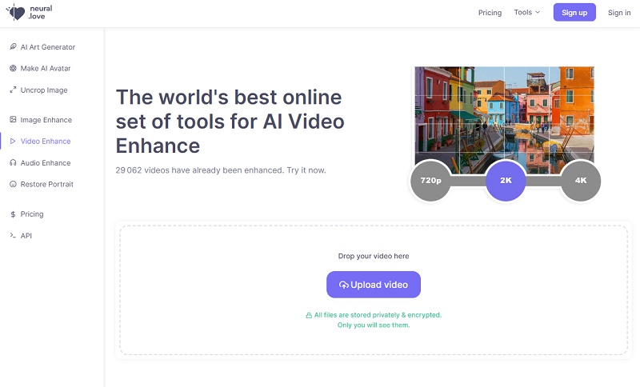640x387 pixels.
Task: Select the 720p resolution circle
Action: [x=430, y=180]
